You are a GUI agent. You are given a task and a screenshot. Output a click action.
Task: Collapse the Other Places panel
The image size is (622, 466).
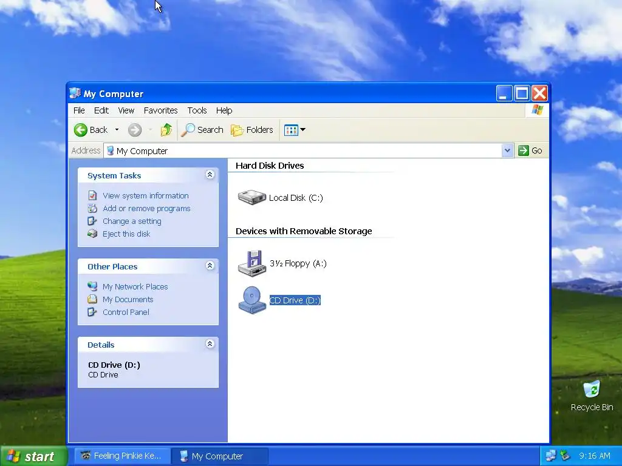point(210,266)
